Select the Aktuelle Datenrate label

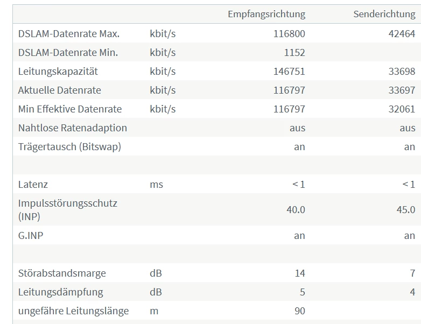pos(59,90)
